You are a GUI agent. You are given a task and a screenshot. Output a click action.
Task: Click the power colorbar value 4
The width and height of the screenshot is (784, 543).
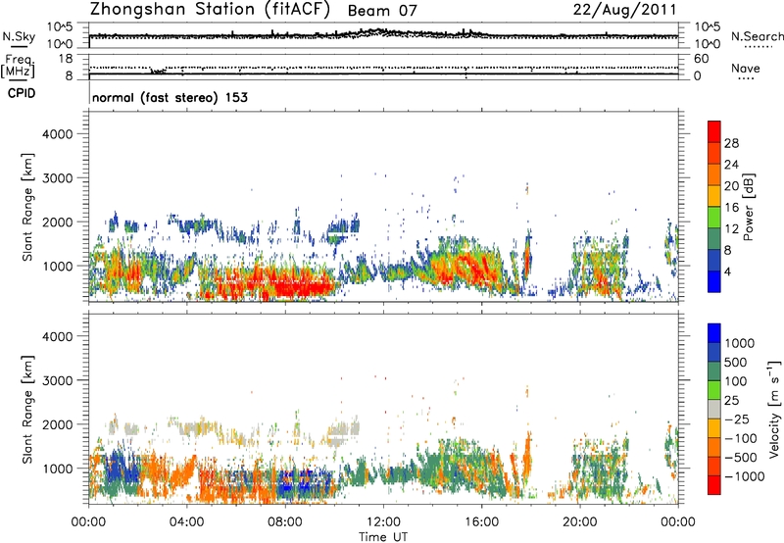click(x=728, y=271)
